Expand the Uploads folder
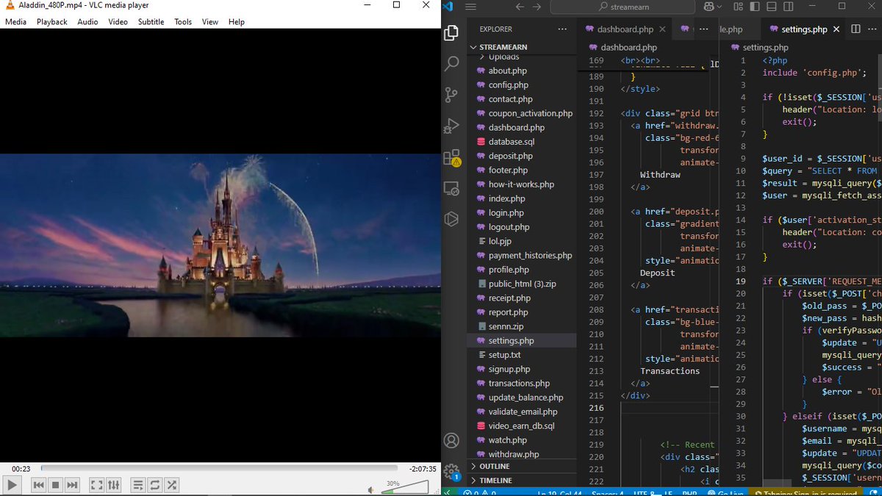The image size is (882, 496). 522,57
